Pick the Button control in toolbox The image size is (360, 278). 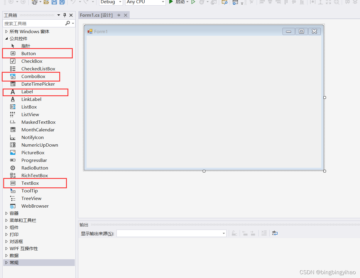tap(38, 53)
